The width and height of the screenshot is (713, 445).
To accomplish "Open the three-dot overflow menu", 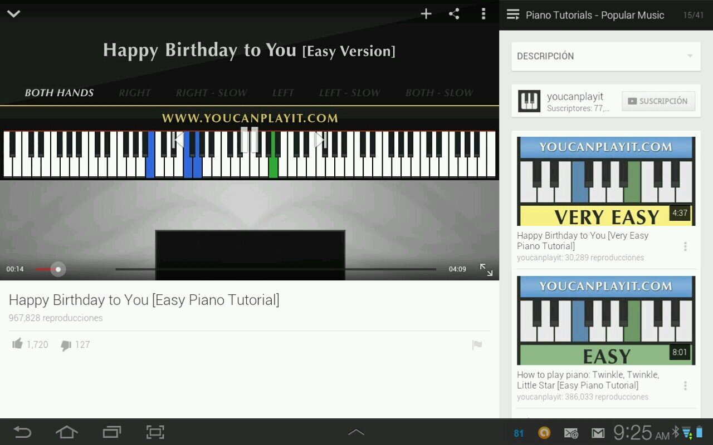I will [483, 14].
